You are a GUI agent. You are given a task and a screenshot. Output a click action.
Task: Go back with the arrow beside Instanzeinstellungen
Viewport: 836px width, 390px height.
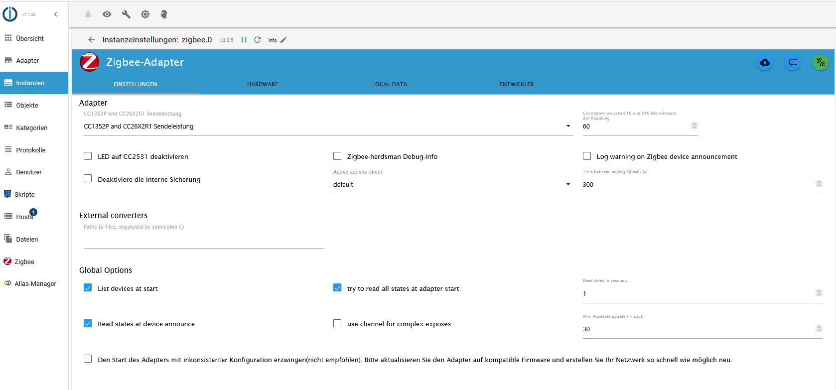click(x=91, y=40)
